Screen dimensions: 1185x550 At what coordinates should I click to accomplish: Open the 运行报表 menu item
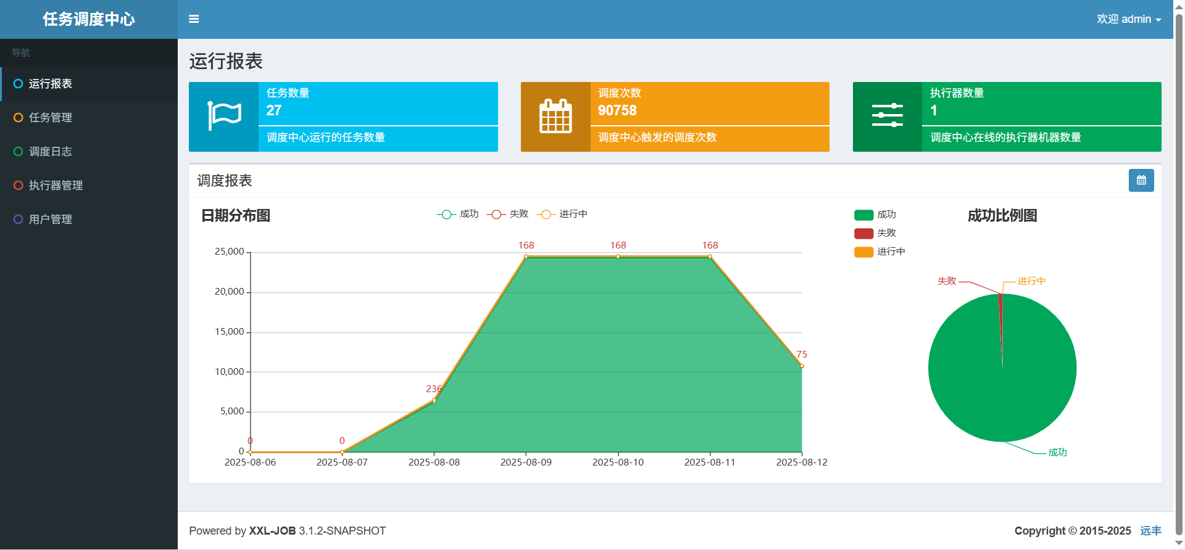click(89, 84)
